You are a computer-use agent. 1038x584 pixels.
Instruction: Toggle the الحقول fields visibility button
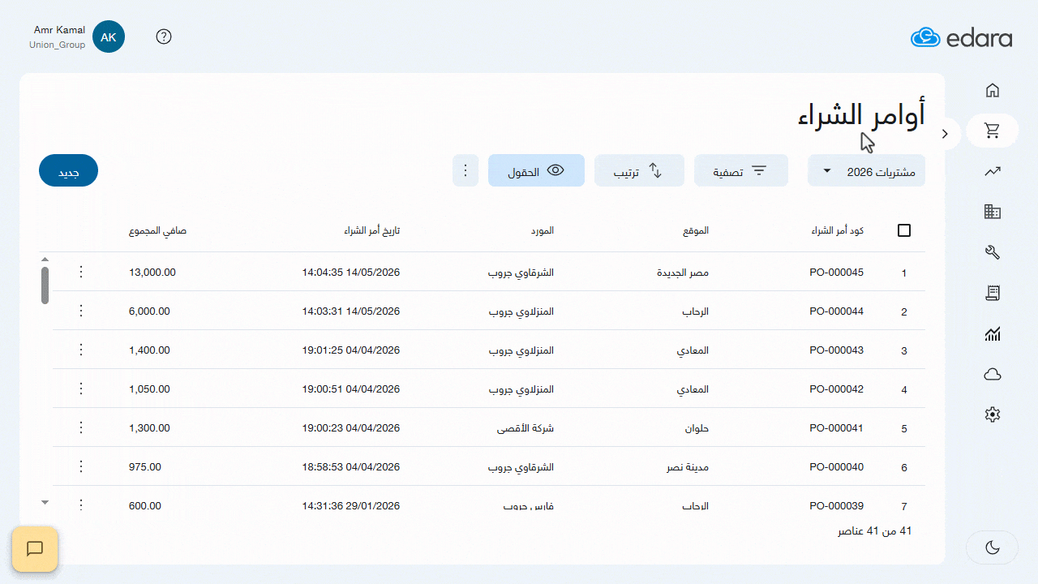coord(536,170)
